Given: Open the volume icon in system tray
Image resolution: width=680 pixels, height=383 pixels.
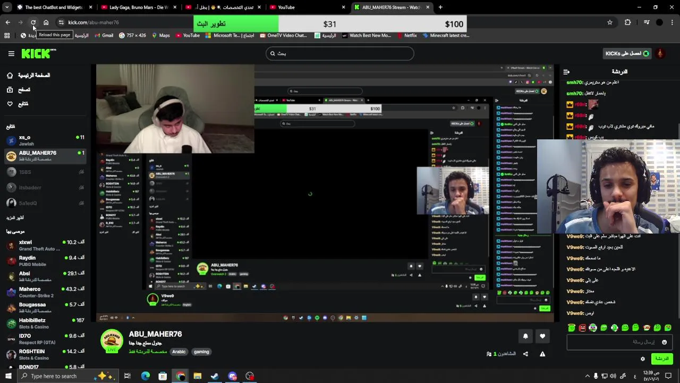Looking at the screenshot, I should point(614,376).
